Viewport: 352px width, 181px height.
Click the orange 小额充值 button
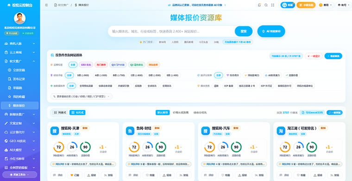306,5
